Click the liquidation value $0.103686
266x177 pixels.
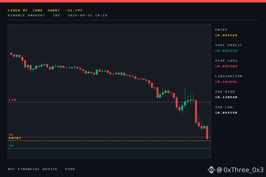[x=226, y=82]
